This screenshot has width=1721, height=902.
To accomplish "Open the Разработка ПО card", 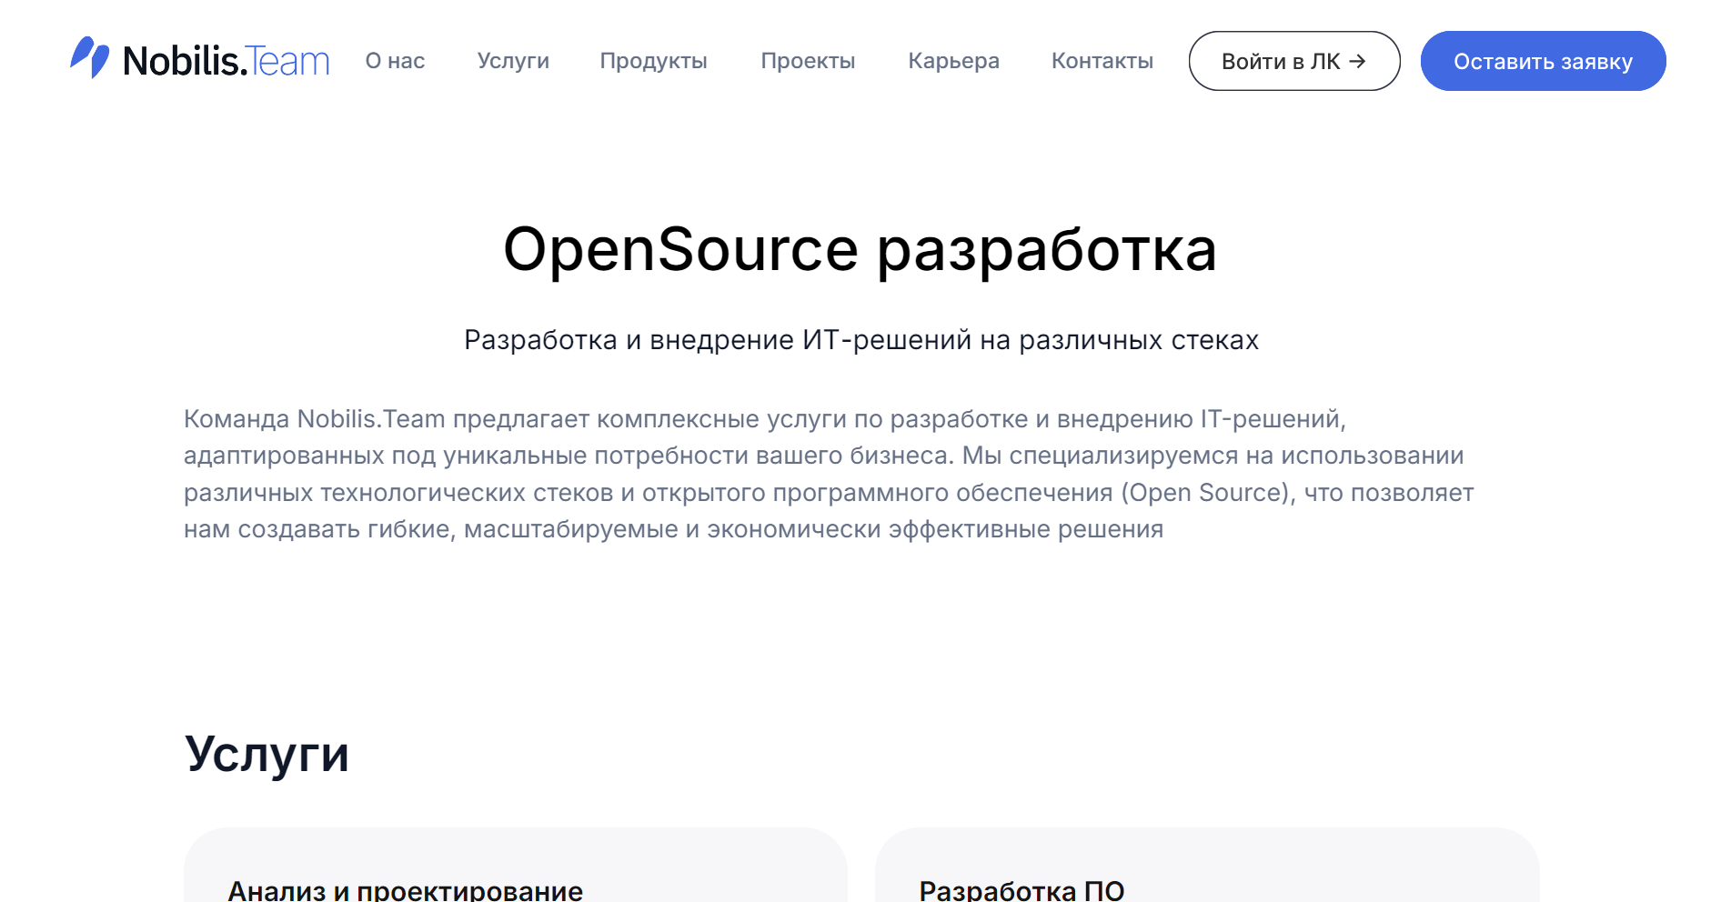I will pyautogui.click(x=1022, y=889).
